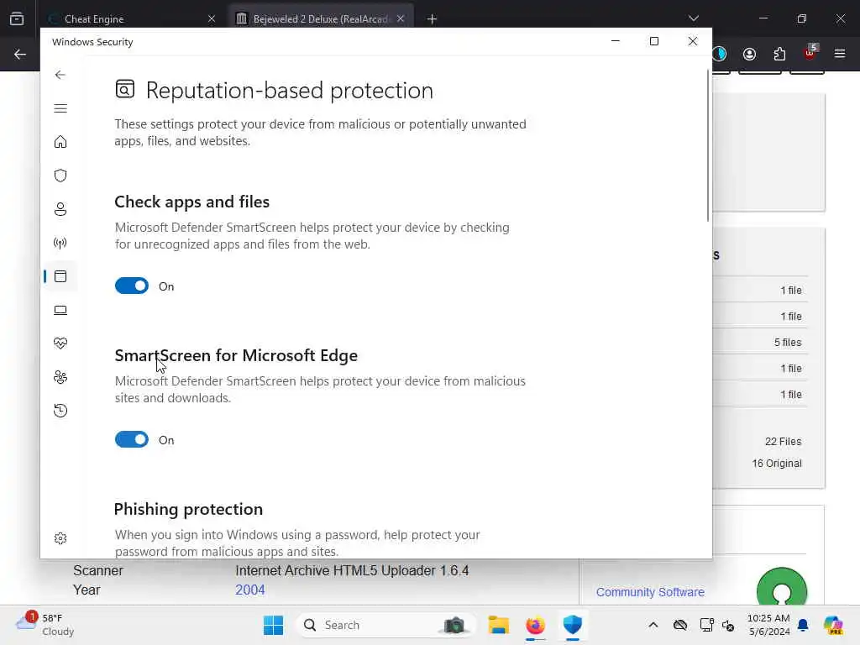Viewport: 860px width, 645px height.
Task: Maximize the Windows Security window
Action: pyautogui.click(x=653, y=41)
